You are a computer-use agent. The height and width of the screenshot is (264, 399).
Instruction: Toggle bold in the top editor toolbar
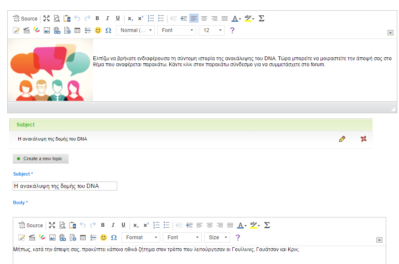coord(97,18)
